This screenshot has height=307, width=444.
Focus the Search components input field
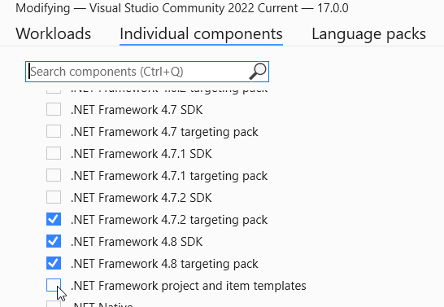[x=147, y=72]
